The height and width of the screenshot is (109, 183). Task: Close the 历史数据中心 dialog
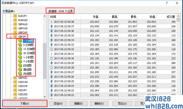(177, 3)
